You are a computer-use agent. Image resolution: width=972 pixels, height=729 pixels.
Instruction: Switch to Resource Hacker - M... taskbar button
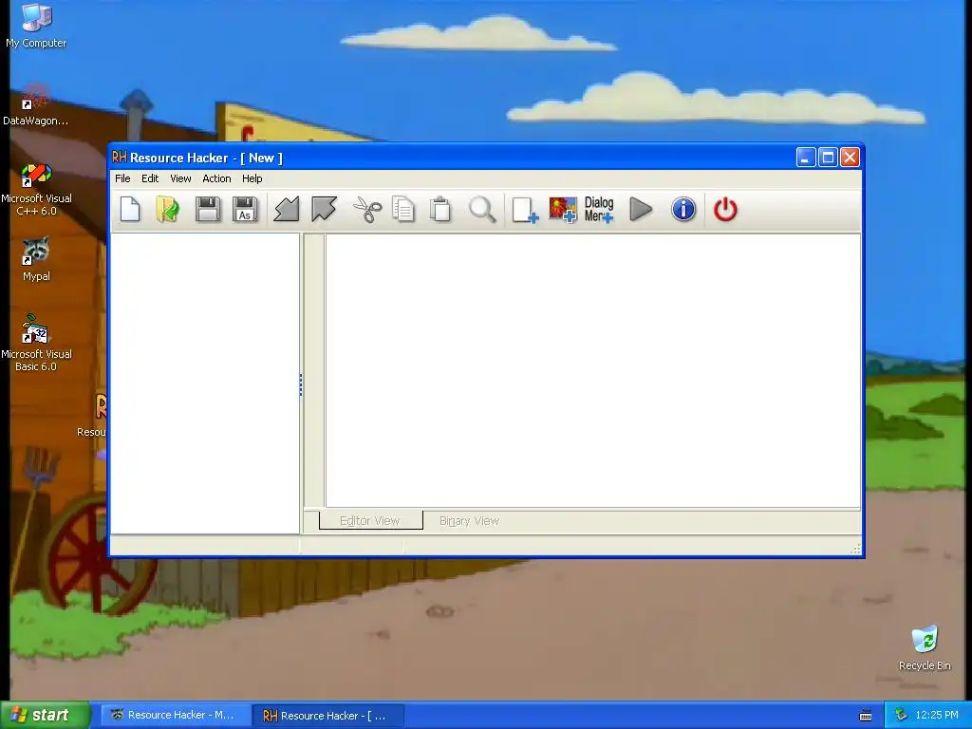point(176,716)
